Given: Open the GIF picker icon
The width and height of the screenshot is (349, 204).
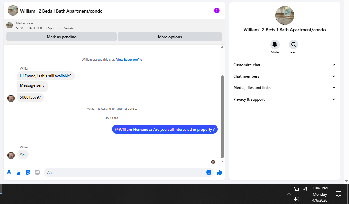Looking at the screenshot, I should click(x=37, y=172).
